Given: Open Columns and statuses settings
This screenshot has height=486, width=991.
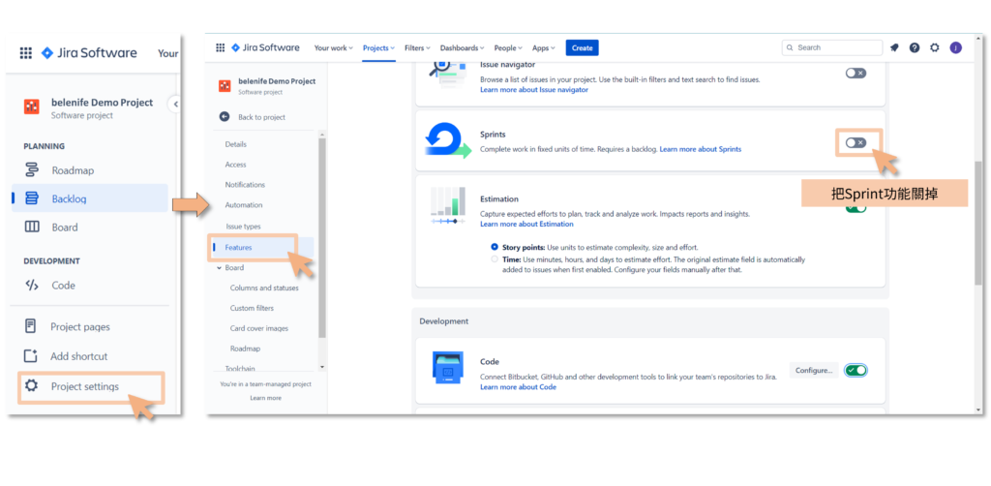Looking at the screenshot, I should coord(264,289).
